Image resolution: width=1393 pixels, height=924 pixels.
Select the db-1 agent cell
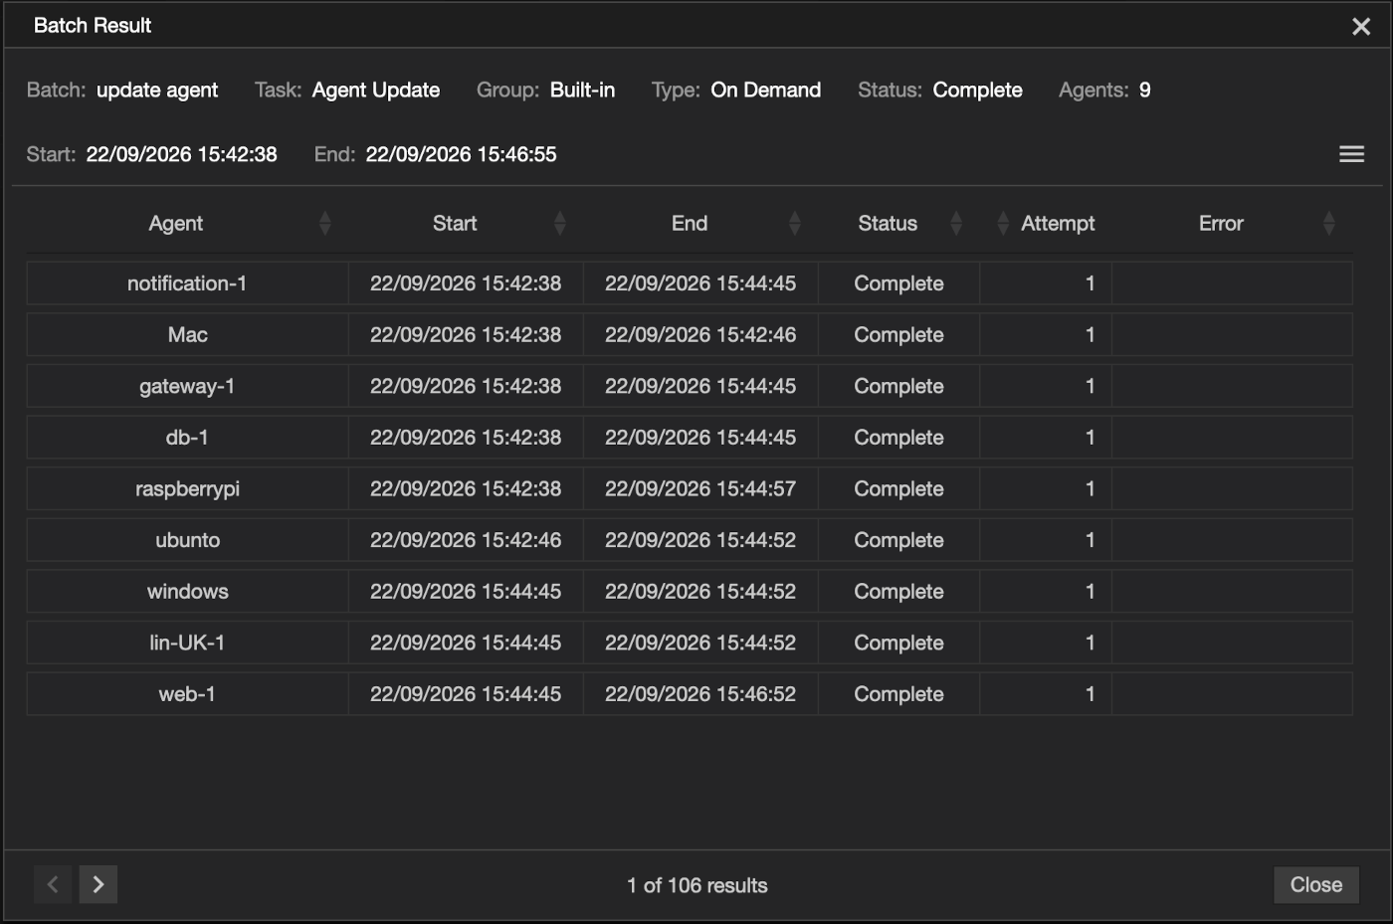pyautogui.click(x=187, y=438)
